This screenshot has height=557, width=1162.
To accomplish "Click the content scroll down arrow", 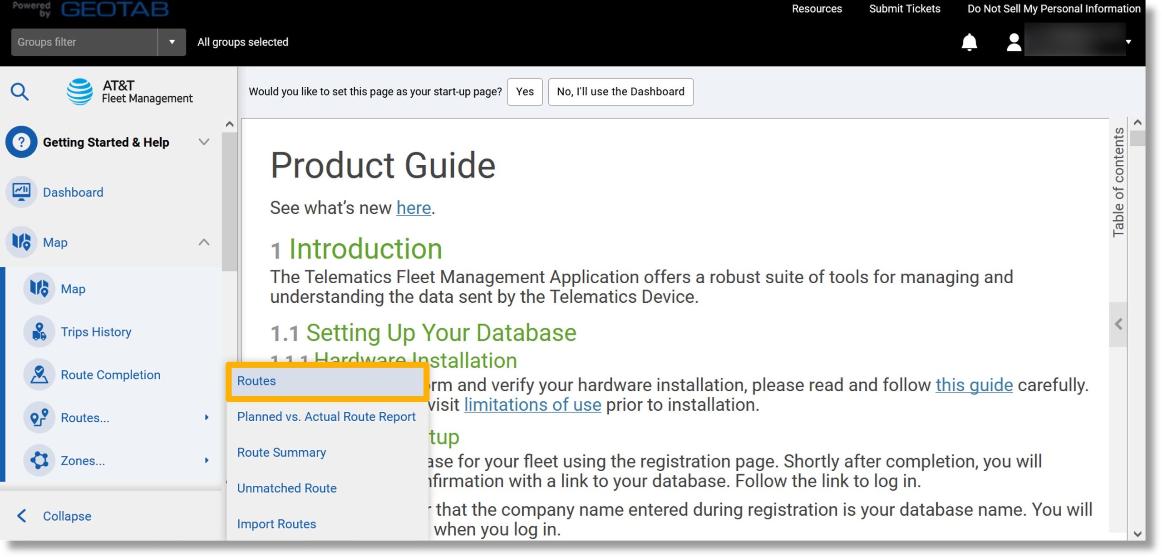I will click(1137, 534).
